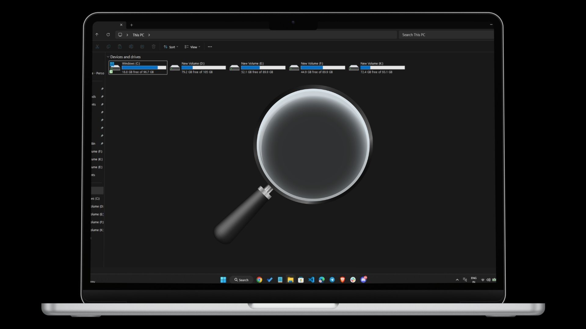Refresh the This PC view

pos(108,35)
